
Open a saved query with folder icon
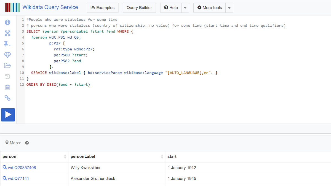click(x=8, y=66)
